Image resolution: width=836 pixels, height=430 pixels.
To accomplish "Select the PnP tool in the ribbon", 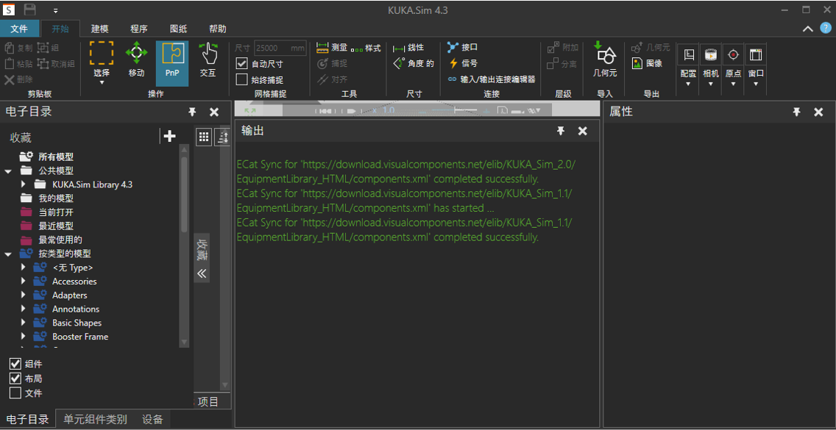I will (172, 62).
